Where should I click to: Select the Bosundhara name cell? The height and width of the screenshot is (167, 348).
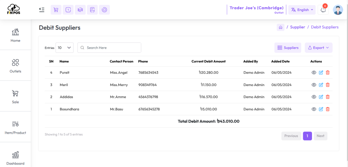point(69,109)
